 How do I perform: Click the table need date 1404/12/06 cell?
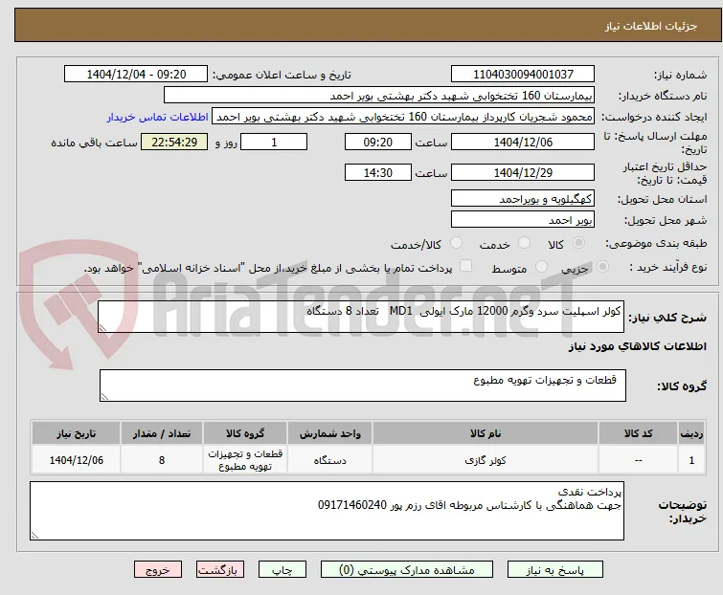(x=76, y=460)
